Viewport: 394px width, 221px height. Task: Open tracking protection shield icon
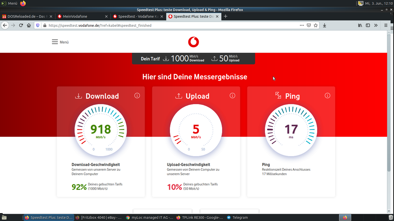(38, 25)
